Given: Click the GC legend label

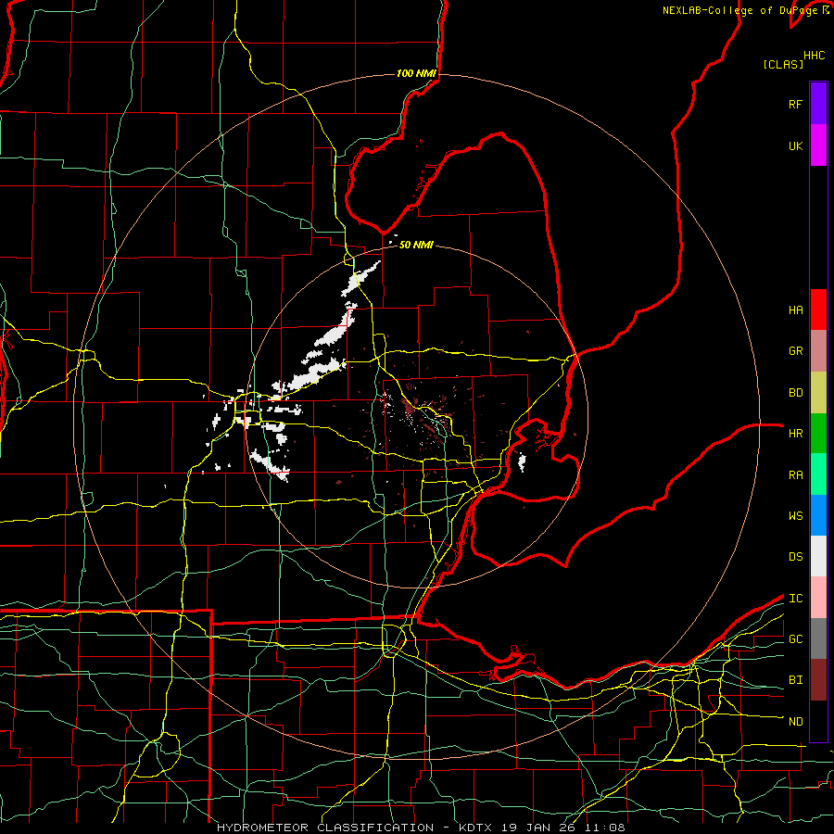Looking at the screenshot, I should pyautogui.click(x=795, y=639).
